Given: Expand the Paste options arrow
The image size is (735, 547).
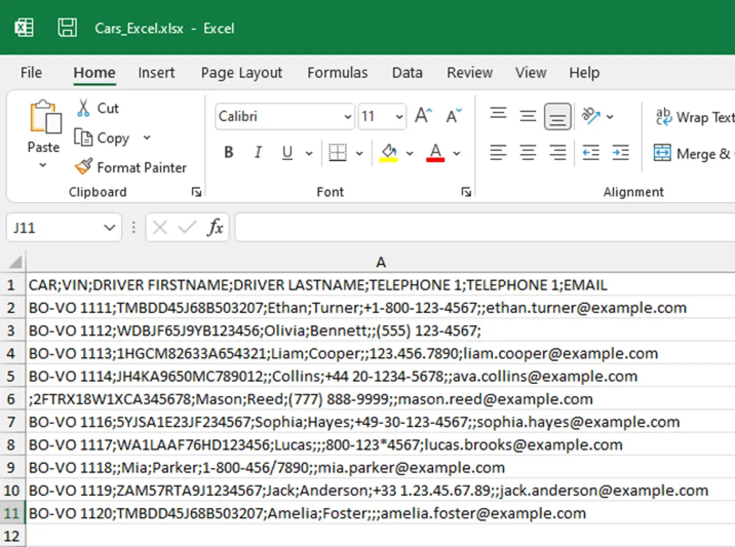Looking at the screenshot, I should tap(43, 165).
